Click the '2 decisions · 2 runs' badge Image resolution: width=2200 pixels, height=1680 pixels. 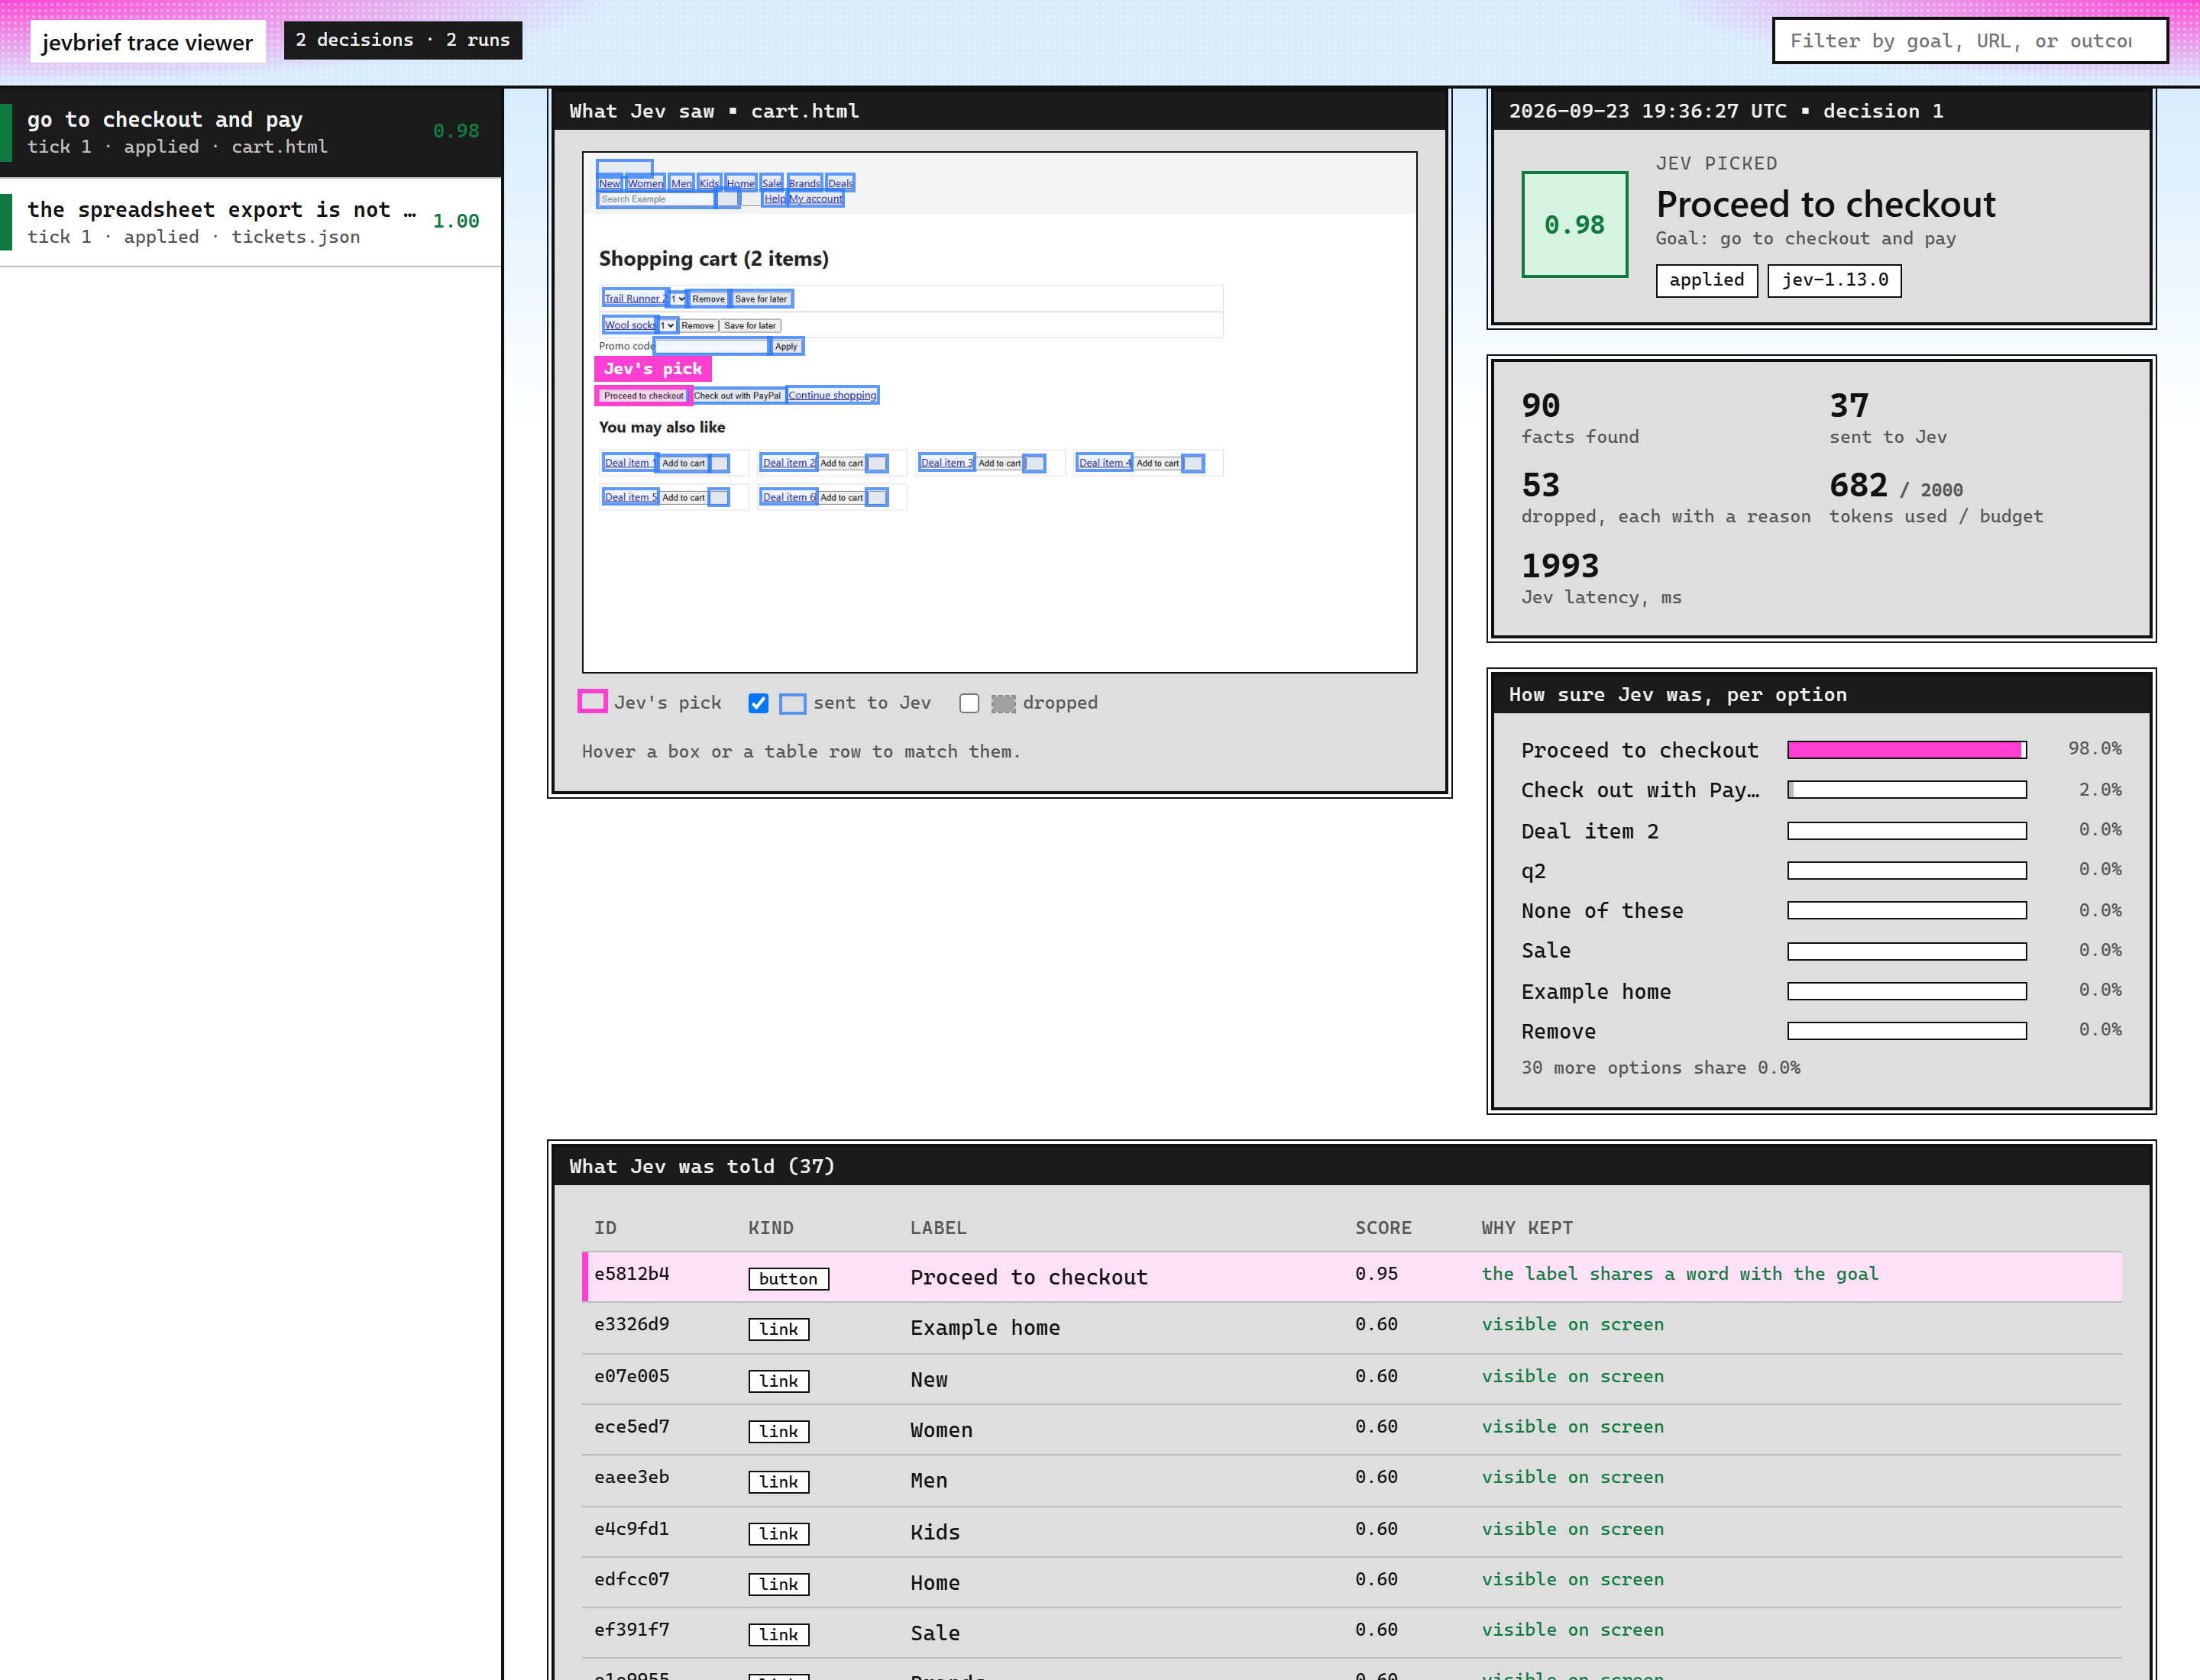[402, 40]
